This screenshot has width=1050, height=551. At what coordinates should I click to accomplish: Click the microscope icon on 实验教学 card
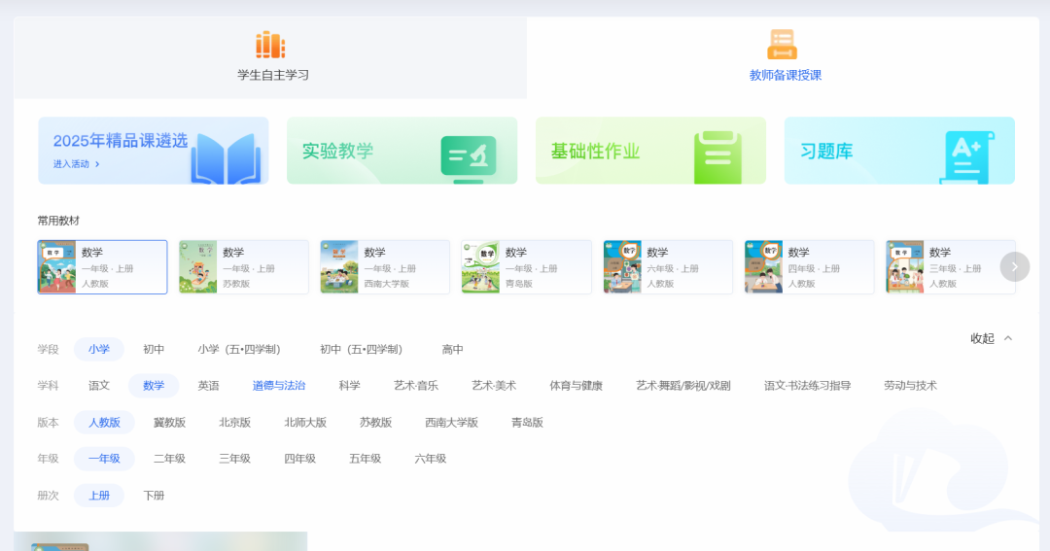pyautogui.click(x=469, y=155)
